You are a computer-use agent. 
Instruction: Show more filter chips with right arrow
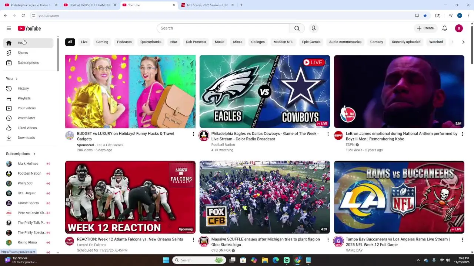pyautogui.click(x=463, y=42)
